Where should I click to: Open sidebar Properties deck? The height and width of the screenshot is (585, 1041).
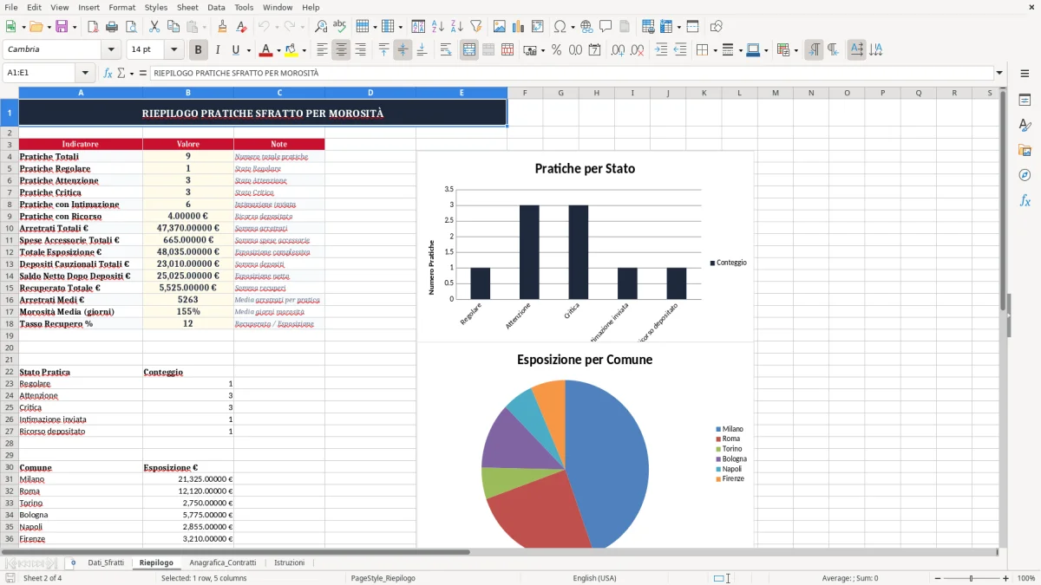1025,101
